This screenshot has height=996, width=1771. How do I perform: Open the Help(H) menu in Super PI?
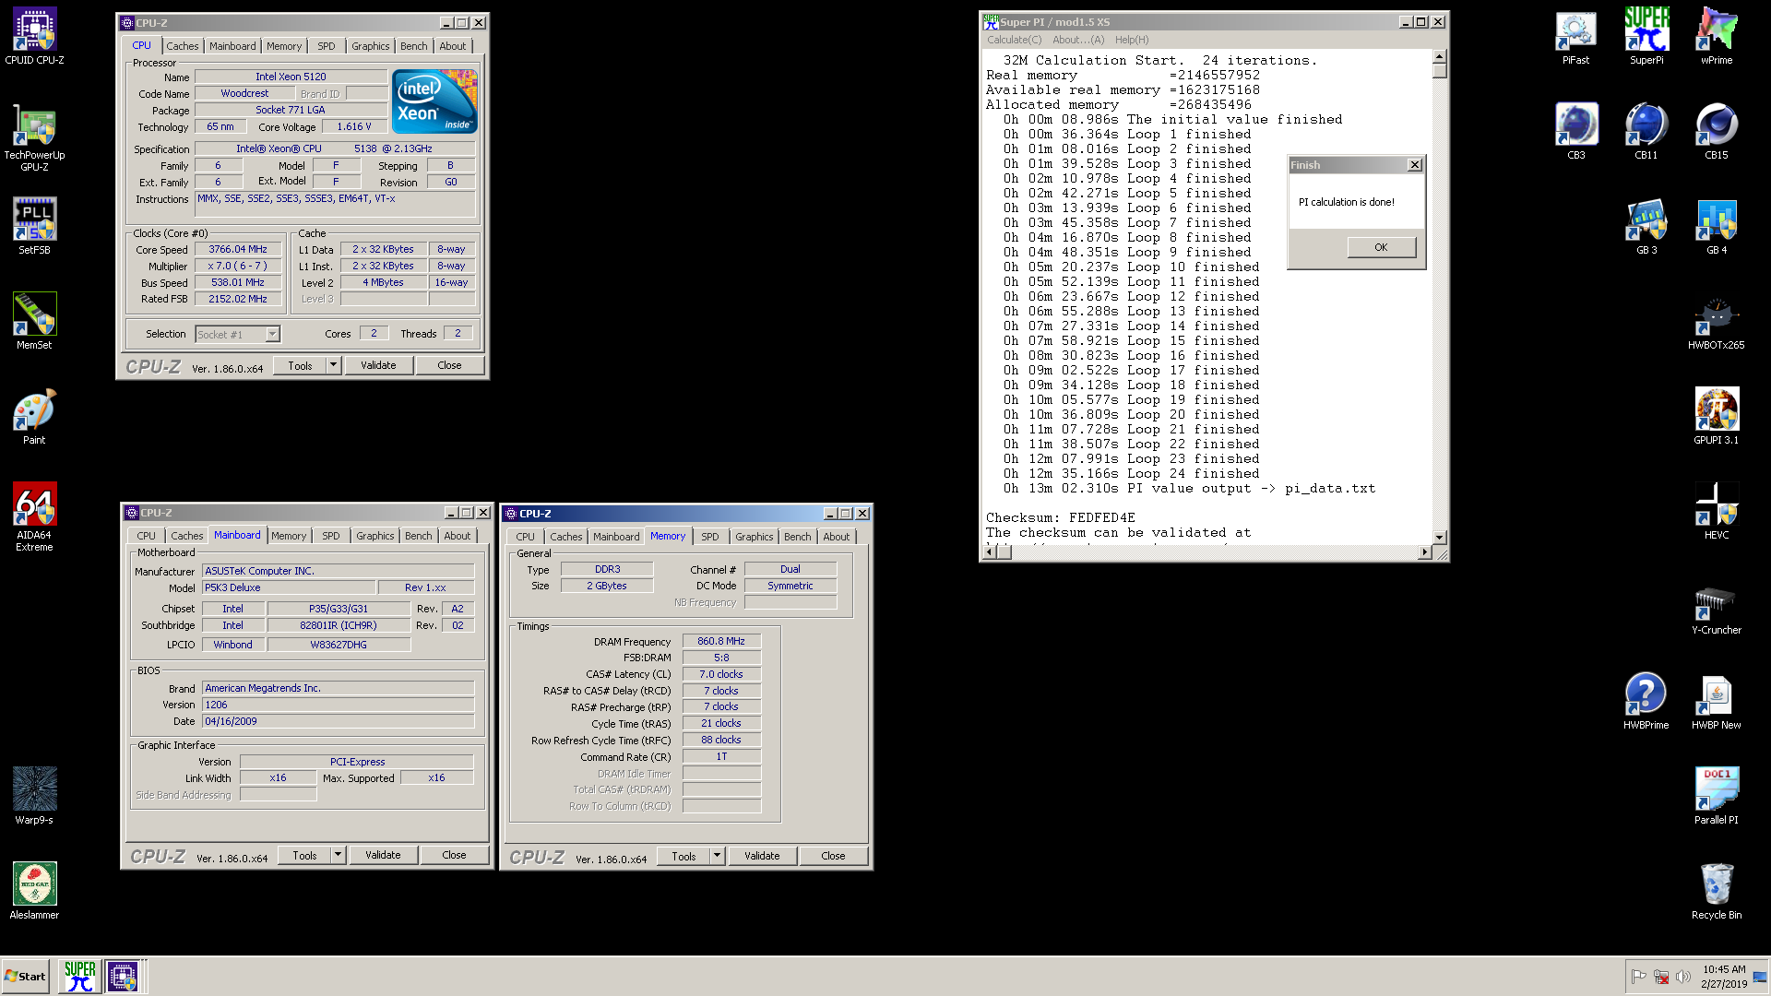point(1132,40)
